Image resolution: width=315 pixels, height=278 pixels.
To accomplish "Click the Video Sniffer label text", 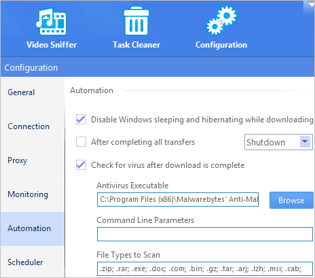I will tap(52, 45).
